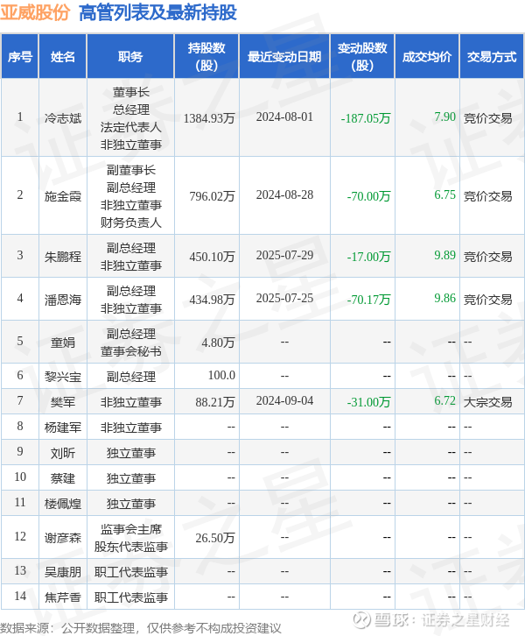Click the 副董事长 position text
Viewport: 525px width, 636px height.
[x=131, y=170]
